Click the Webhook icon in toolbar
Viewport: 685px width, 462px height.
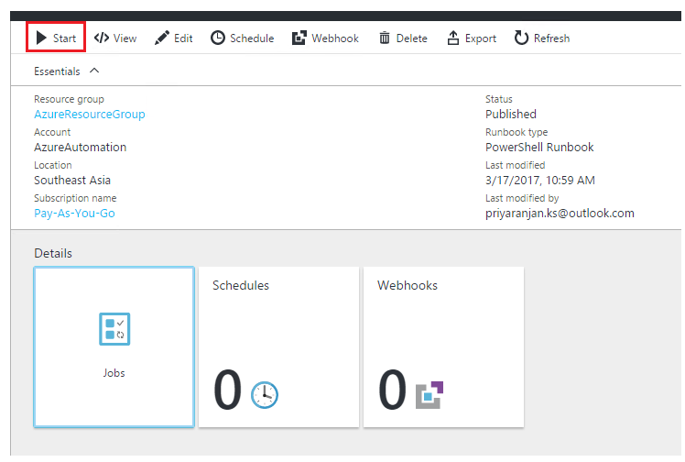(299, 38)
